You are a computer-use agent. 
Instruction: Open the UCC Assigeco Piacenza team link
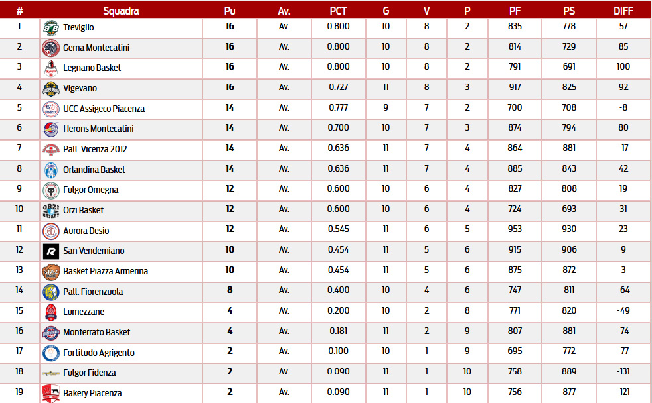click(x=104, y=109)
